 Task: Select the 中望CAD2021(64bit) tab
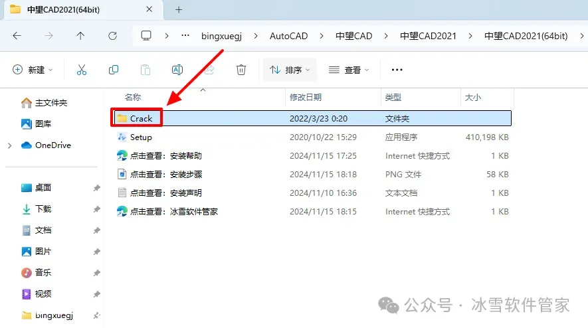coord(83,10)
